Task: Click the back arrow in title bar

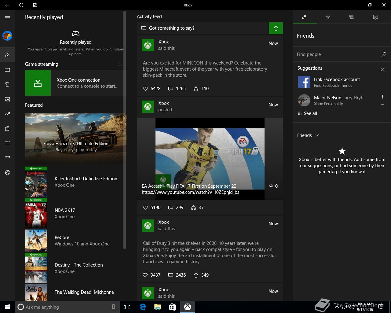Action: pyautogui.click(x=7, y=5)
